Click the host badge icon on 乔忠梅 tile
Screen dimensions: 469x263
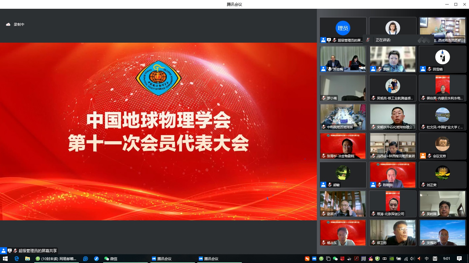[323, 69]
